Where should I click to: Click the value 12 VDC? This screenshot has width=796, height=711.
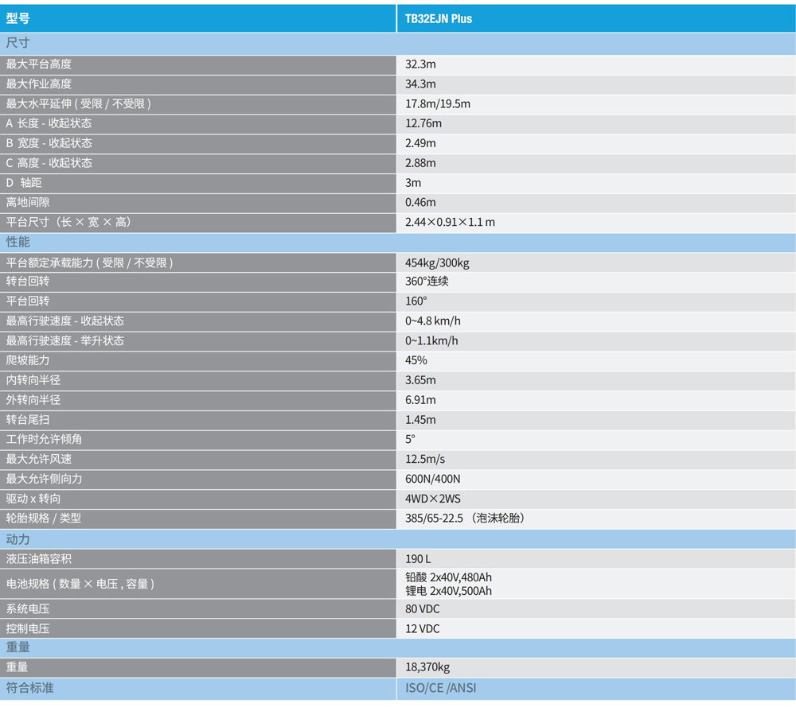pos(423,627)
